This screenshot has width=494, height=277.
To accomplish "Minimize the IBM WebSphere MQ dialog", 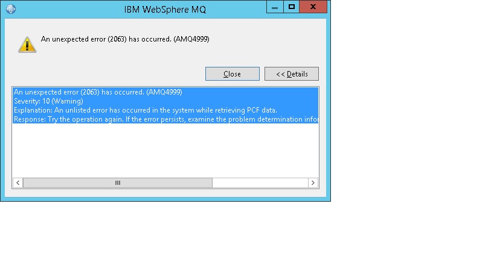I will (x=275, y=7).
